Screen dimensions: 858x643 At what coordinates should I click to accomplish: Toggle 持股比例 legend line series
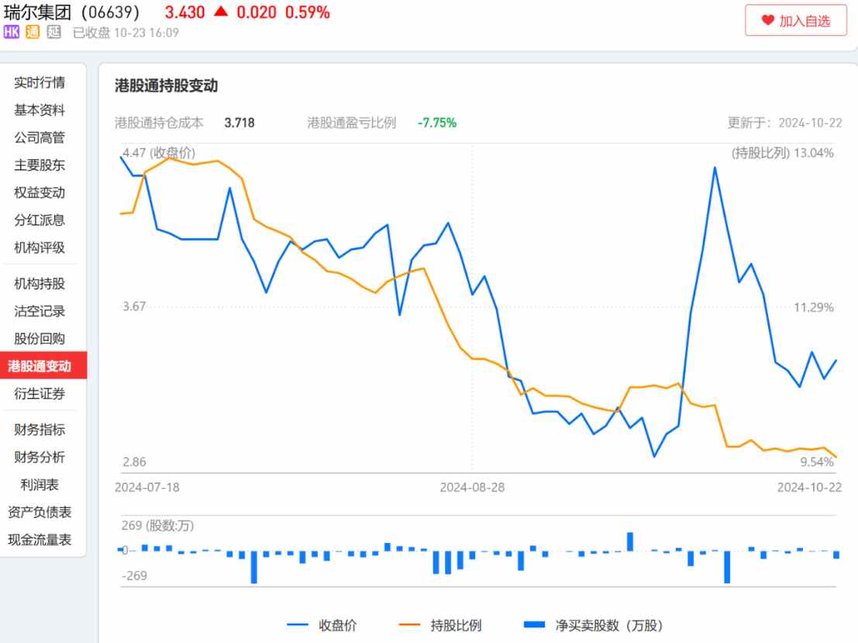click(x=439, y=625)
